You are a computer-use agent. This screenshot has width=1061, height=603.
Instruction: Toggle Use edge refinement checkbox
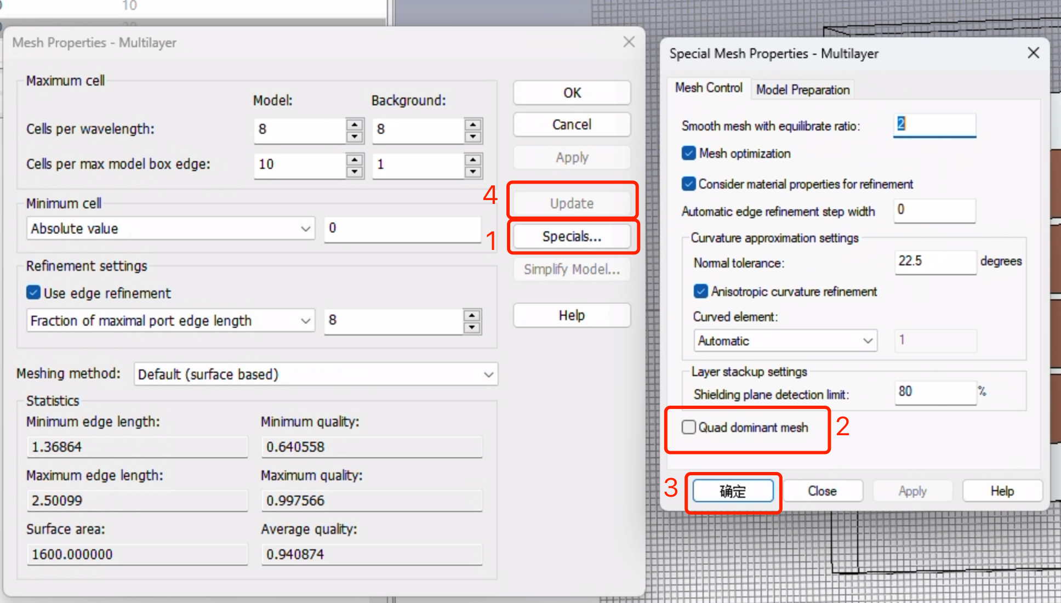(x=34, y=293)
